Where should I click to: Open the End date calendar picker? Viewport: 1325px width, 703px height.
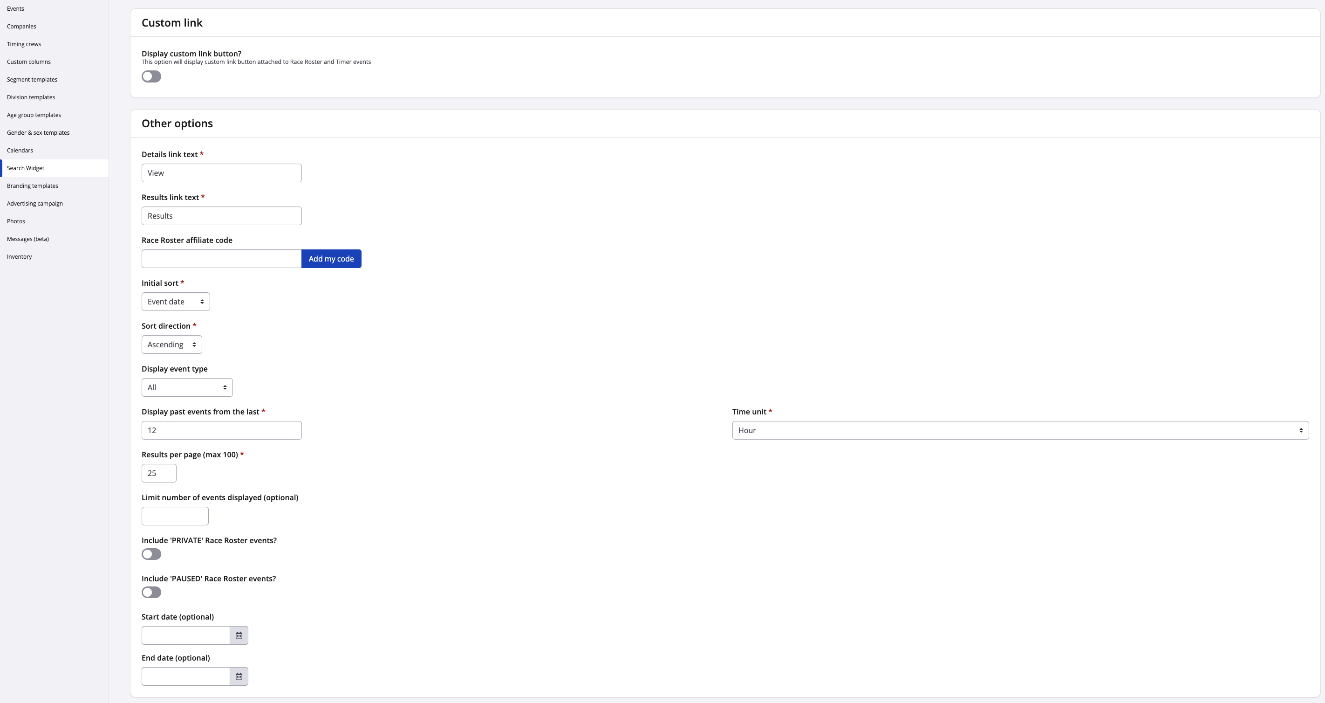click(x=239, y=676)
